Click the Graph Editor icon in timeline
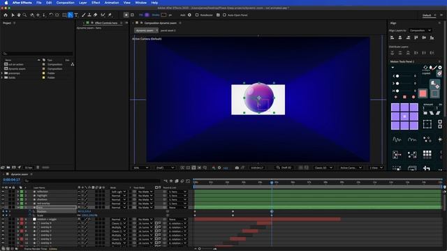447x251 pixels. tap(188, 181)
